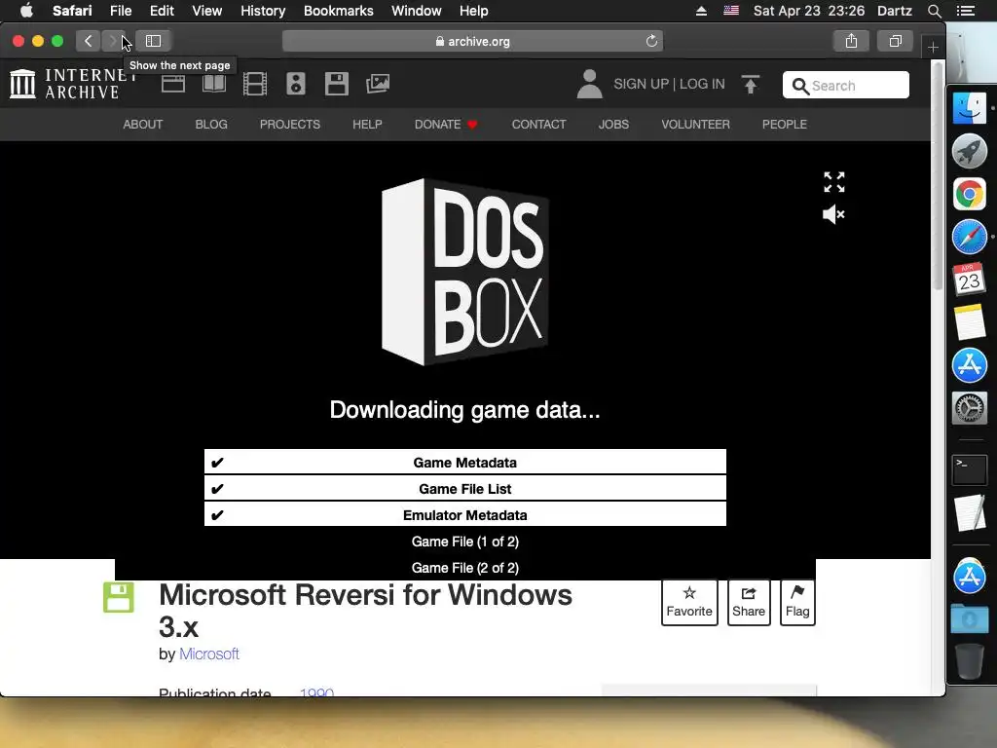Open the HELP nav item
This screenshot has width=997, height=748.
pos(367,125)
